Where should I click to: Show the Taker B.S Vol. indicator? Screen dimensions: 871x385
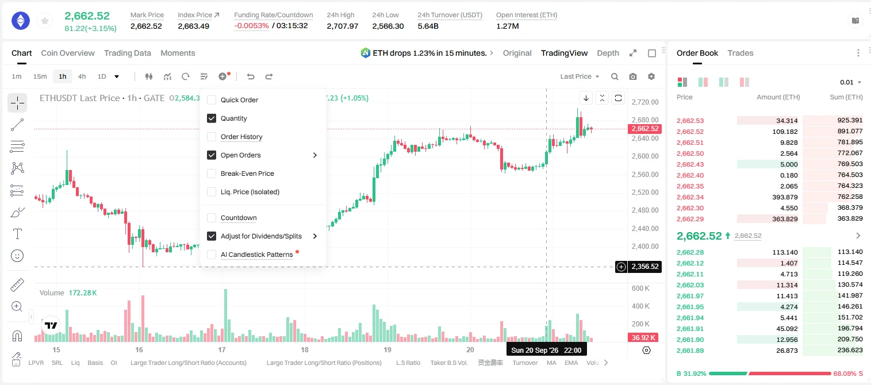point(450,363)
